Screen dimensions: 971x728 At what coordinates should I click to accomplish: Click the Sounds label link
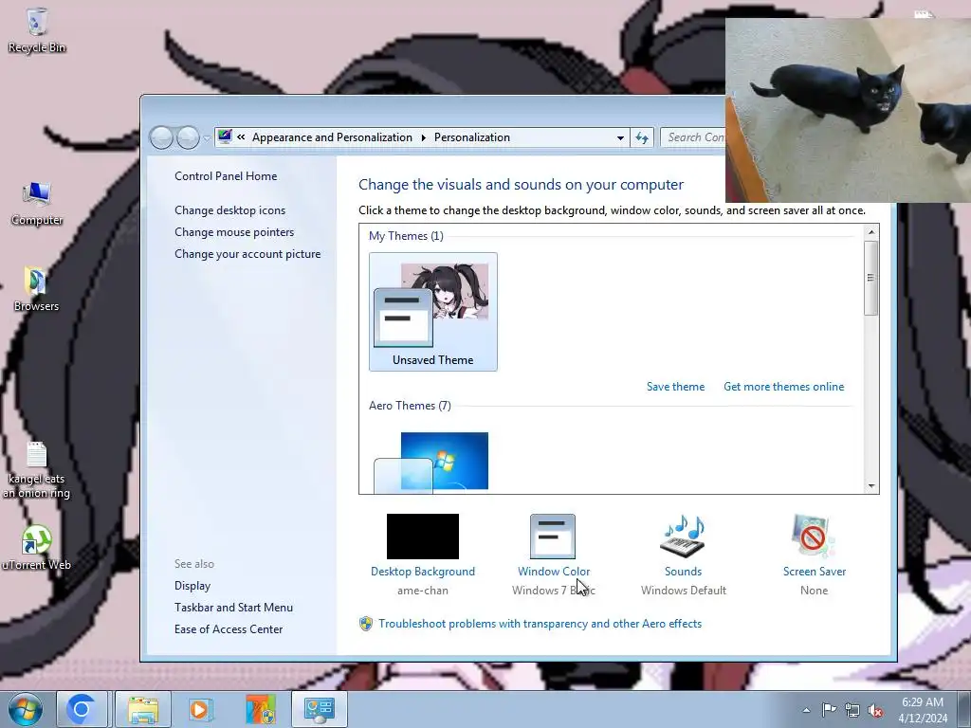click(683, 572)
